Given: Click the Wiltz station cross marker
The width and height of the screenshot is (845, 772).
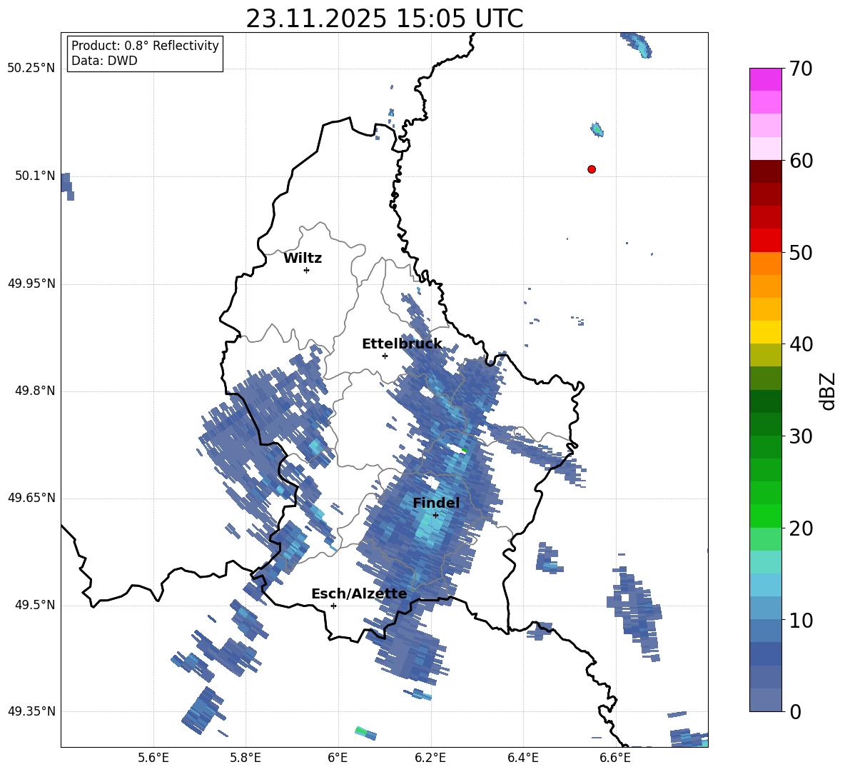Looking at the screenshot, I should (306, 270).
